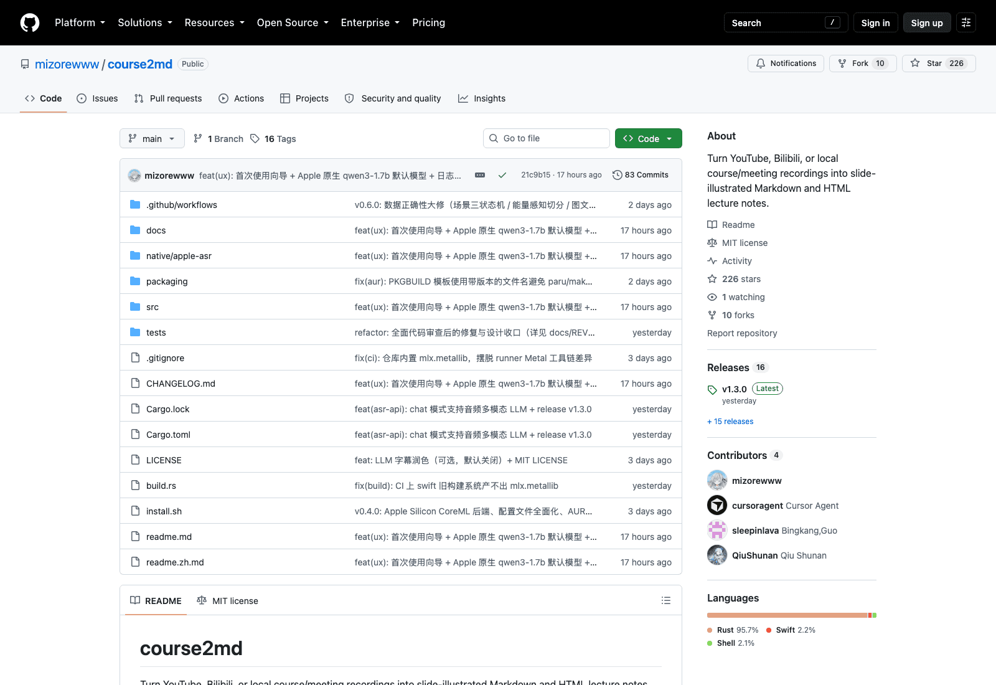Click the install.sh file icon

tap(135, 511)
